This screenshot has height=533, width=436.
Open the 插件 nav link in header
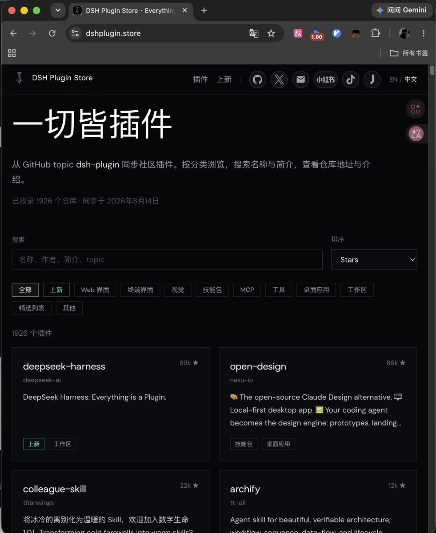coord(200,80)
